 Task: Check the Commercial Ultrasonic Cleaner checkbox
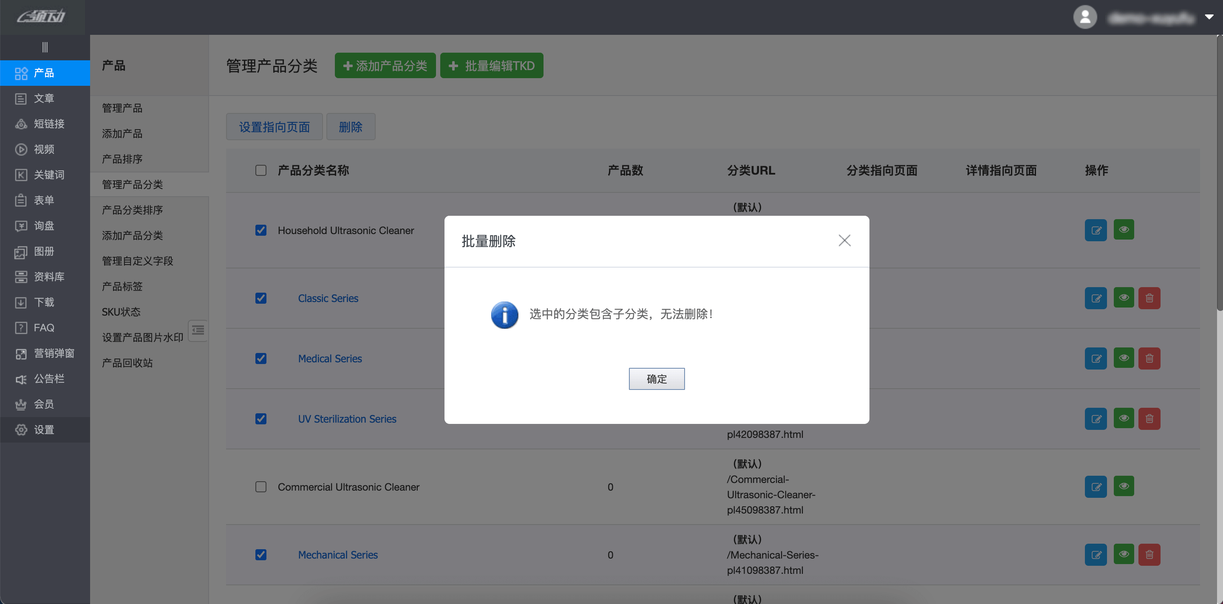(260, 487)
